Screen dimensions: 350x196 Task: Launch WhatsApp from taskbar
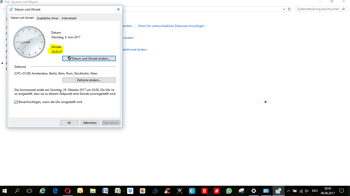pos(229,191)
